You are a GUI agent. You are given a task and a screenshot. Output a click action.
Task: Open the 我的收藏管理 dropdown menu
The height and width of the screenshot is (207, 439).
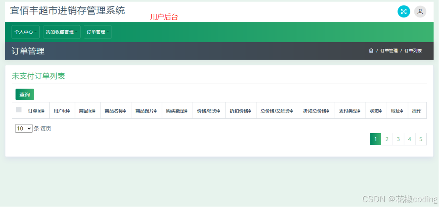62,32
